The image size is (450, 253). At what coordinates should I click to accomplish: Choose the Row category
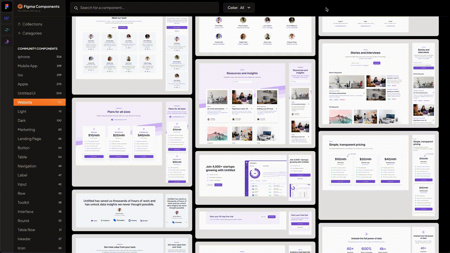pyautogui.click(x=39, y=194)
